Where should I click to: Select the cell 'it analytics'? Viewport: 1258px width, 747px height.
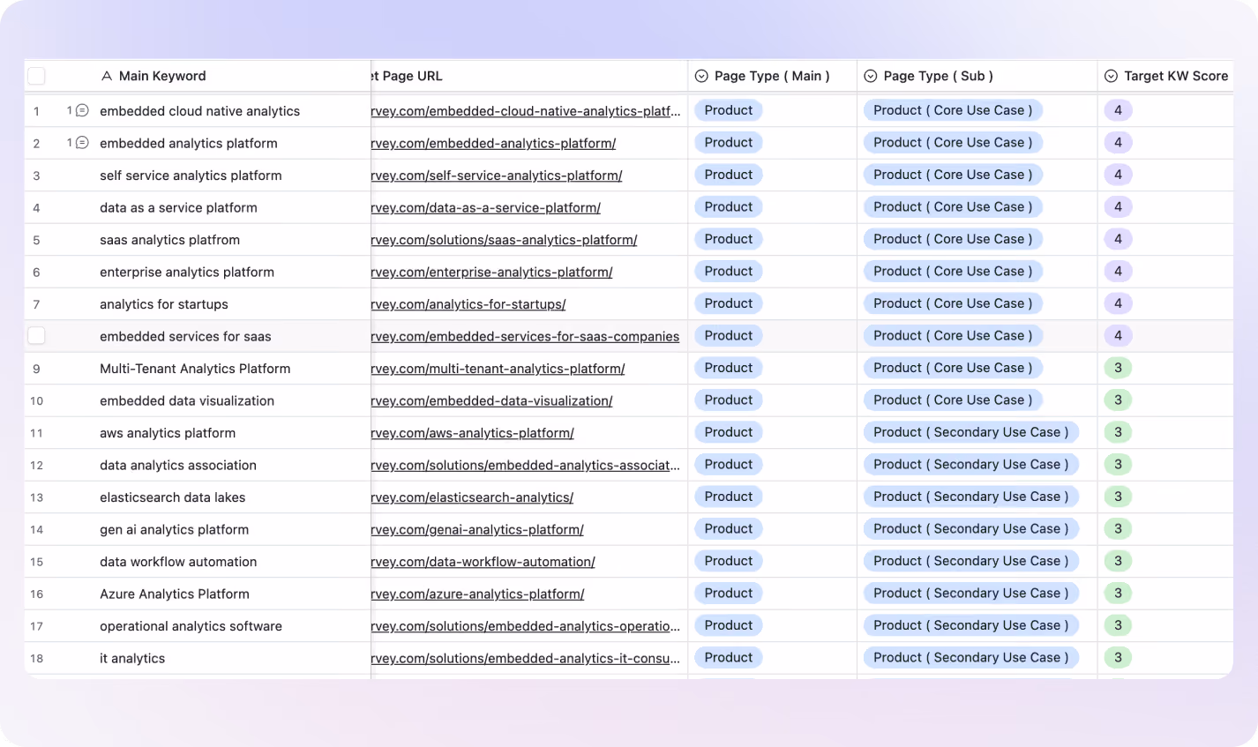(132, 658)
